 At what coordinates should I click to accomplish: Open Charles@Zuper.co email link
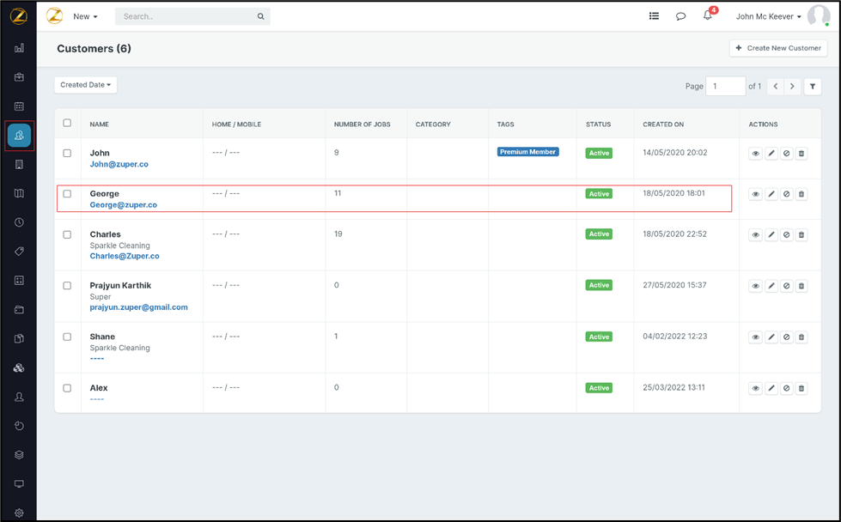click(x=125, y=256)
